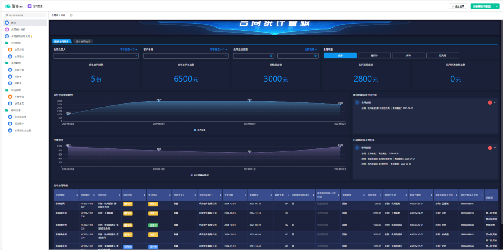Image resolution: width=503 pixels, height=250 pixels.
Task: Click the 退出全屏 button
Action: (458, 6)
